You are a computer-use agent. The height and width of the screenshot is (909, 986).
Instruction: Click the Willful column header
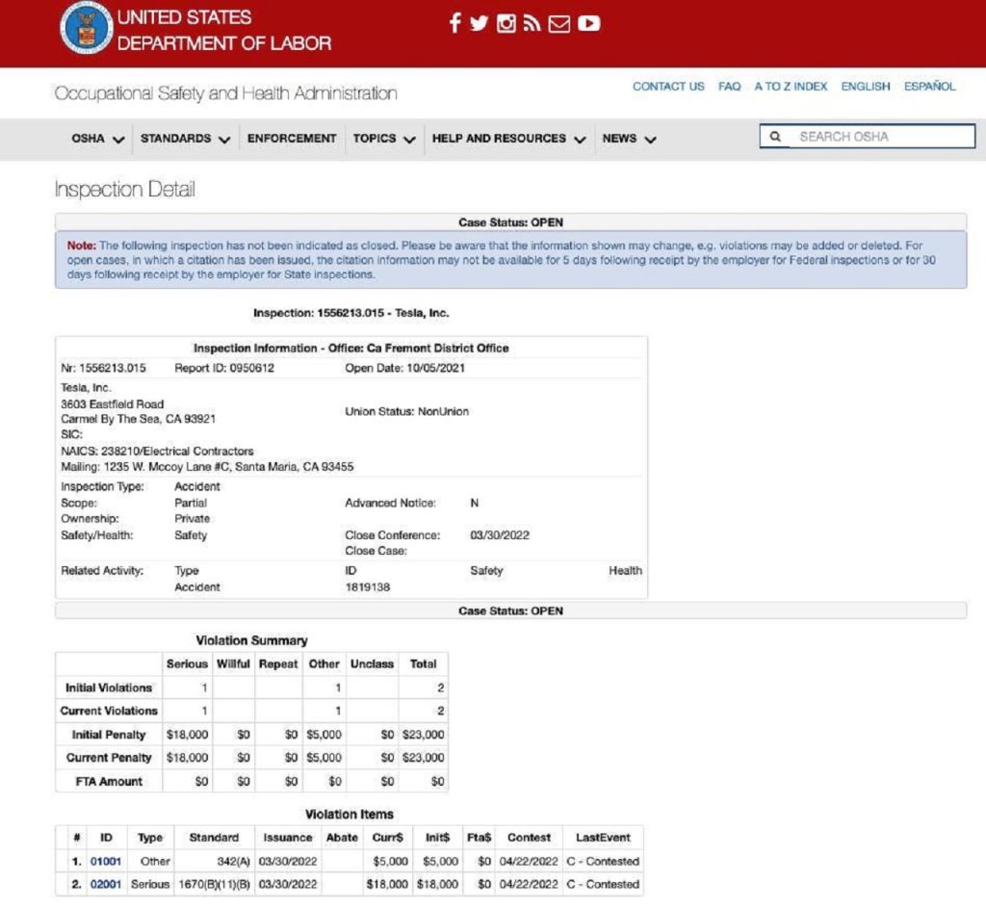click(x=233, y=663)
